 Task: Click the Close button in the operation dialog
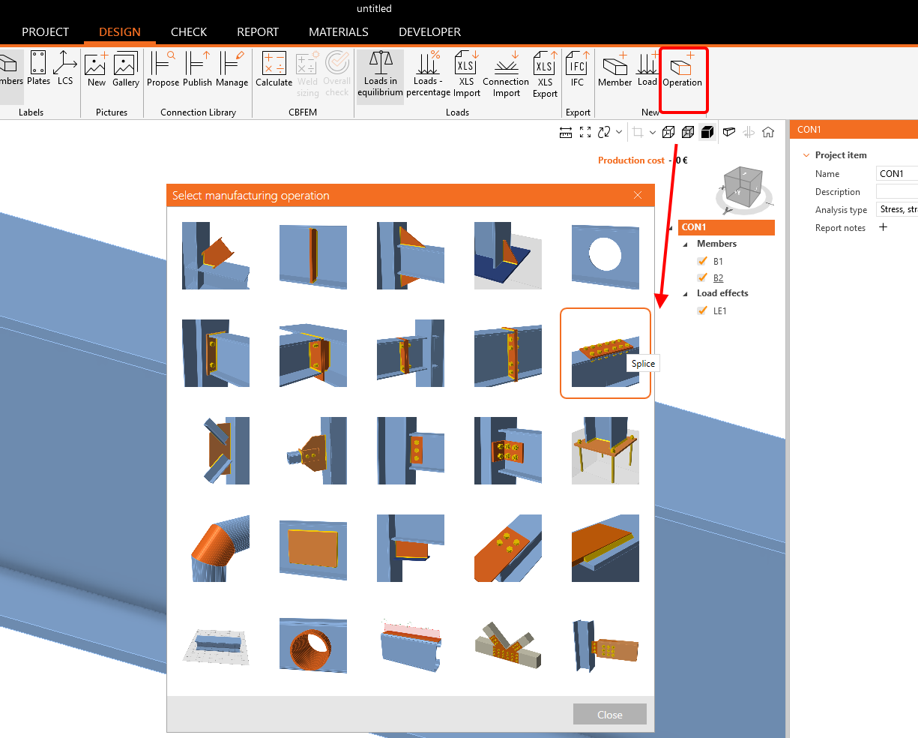point(609,714)
